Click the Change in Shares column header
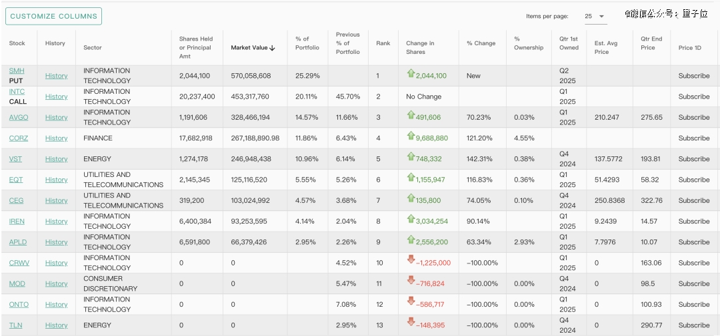Image resolution: width=720 pixels, height=336 pixels. pos(420,48)
